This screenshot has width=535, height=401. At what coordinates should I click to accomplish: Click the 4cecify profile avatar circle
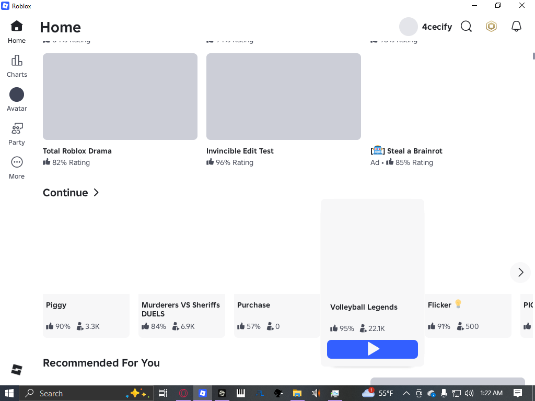(x=409, y=27)
